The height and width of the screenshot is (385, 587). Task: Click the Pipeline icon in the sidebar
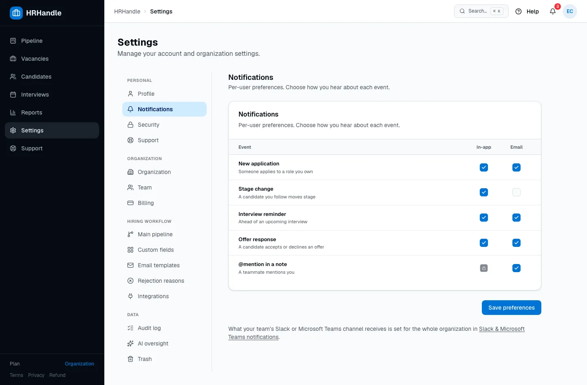tap(13, 41)
